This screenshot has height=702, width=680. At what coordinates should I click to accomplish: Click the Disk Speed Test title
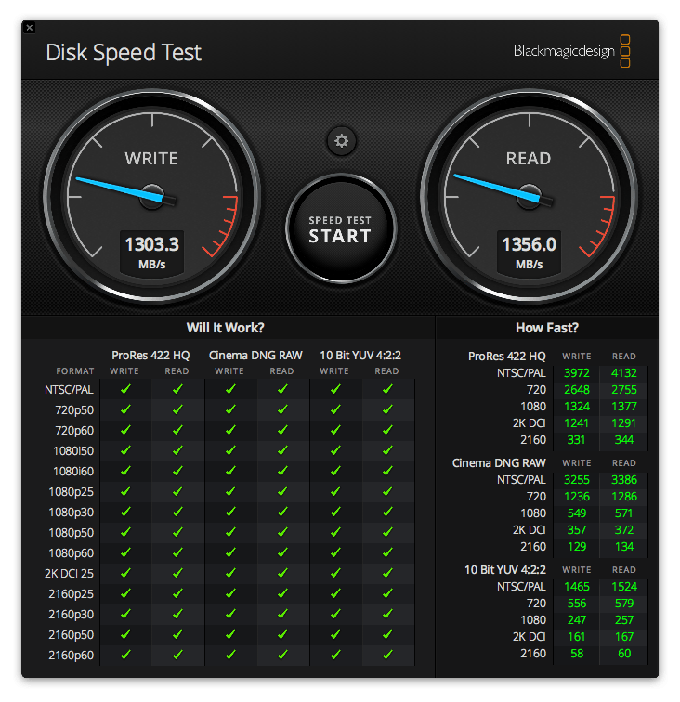(124, 52)
